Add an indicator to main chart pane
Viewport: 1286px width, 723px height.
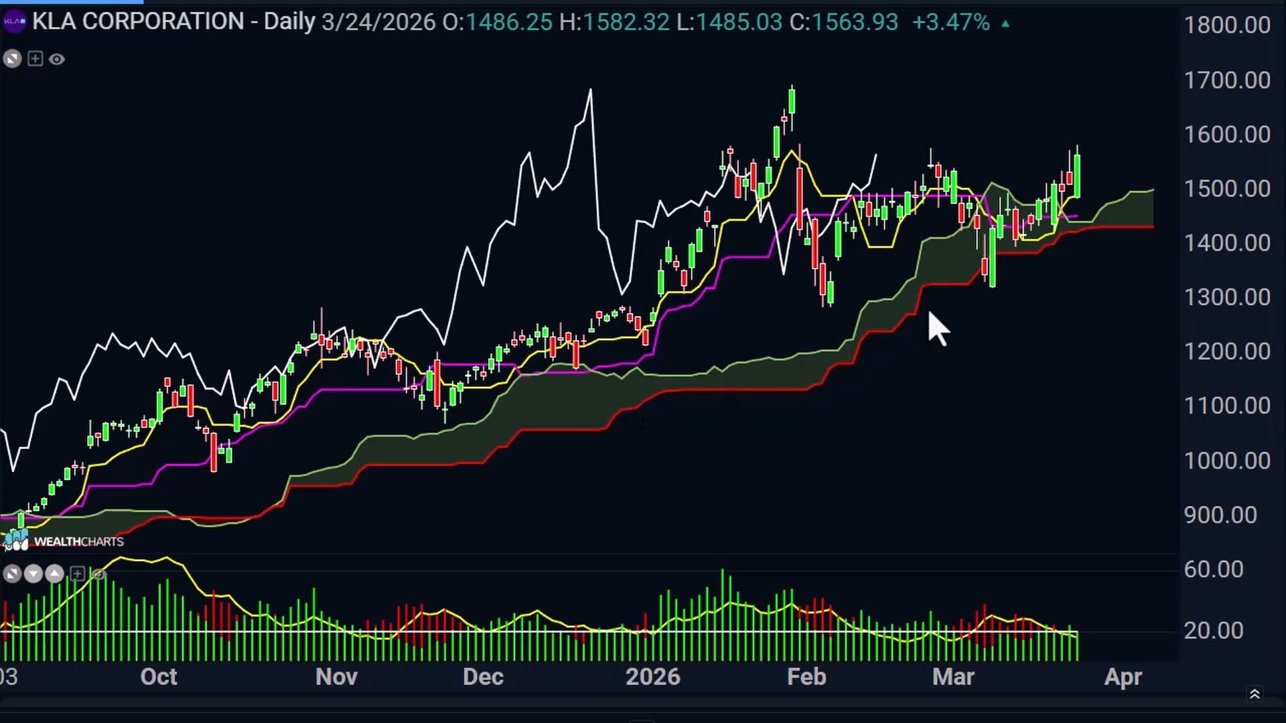pos(35,59)
